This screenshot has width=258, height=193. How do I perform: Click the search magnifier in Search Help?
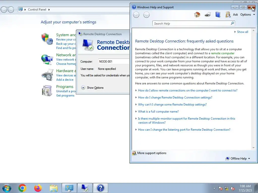click(x=232, y=23)
